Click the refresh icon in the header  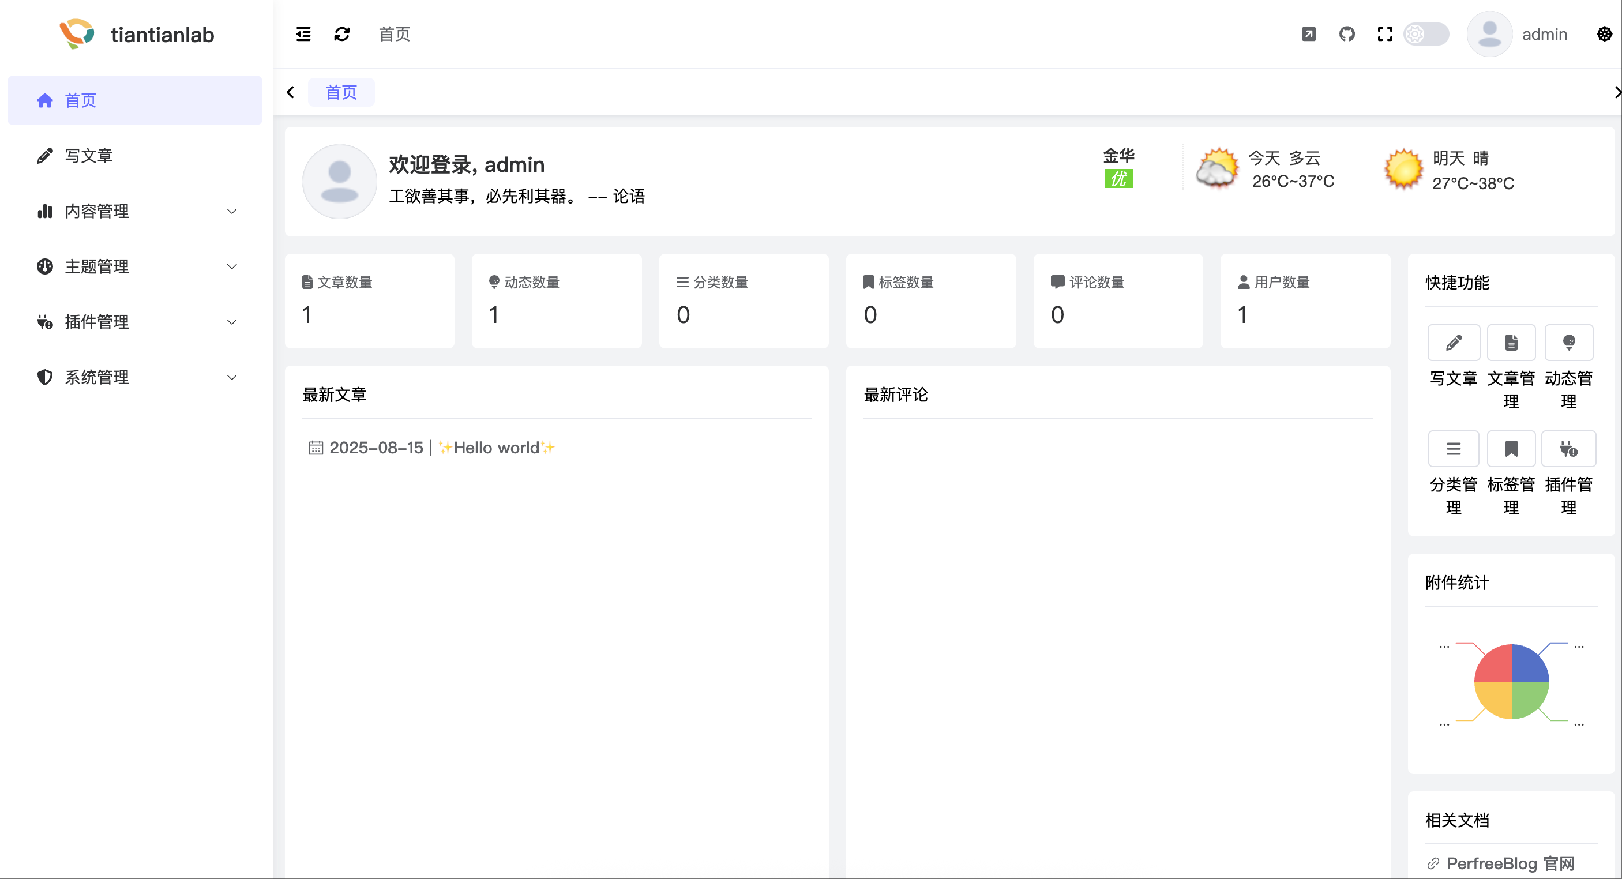click(x=342, y=34)
